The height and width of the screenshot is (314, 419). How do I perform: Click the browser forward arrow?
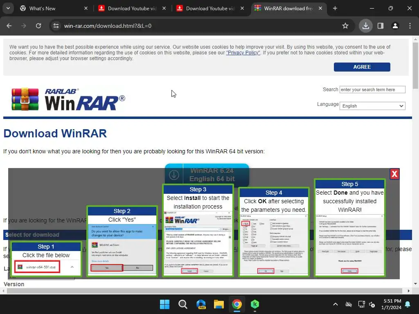coord(24,26)
